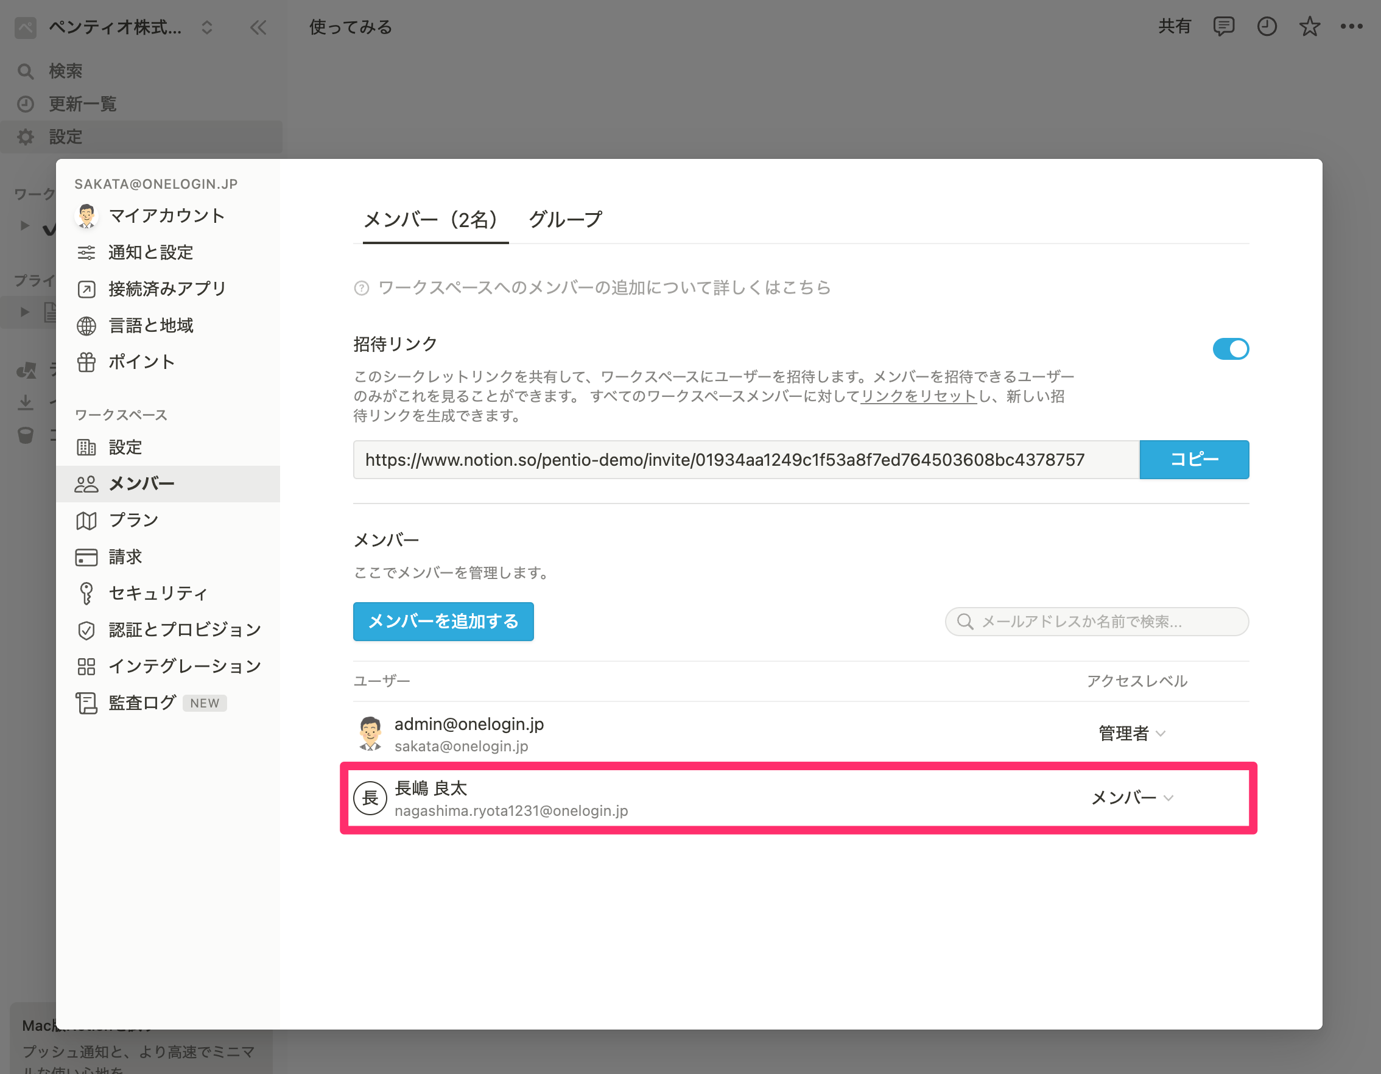Image resolution: width=1381 pixels, height=1074 pixels.
Task: Expand workspace page disclosure triangle in sidebar
Action: (24, 226)
